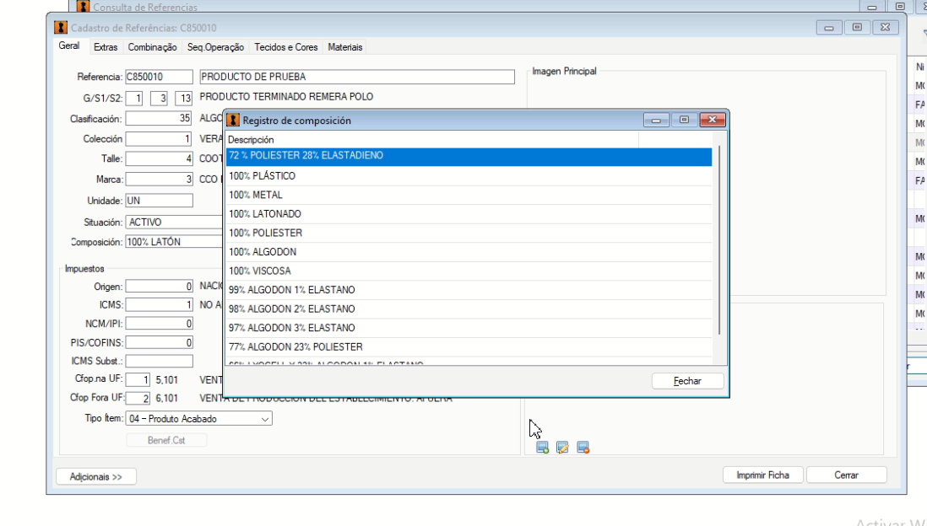Switch to the Materiais tab
927x526 pixels.
[345, 47]
